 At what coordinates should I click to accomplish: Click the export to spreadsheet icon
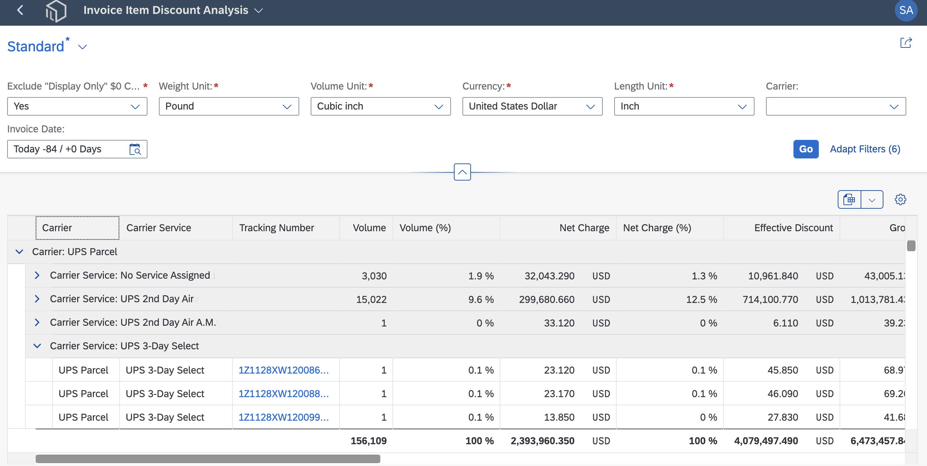849,199
